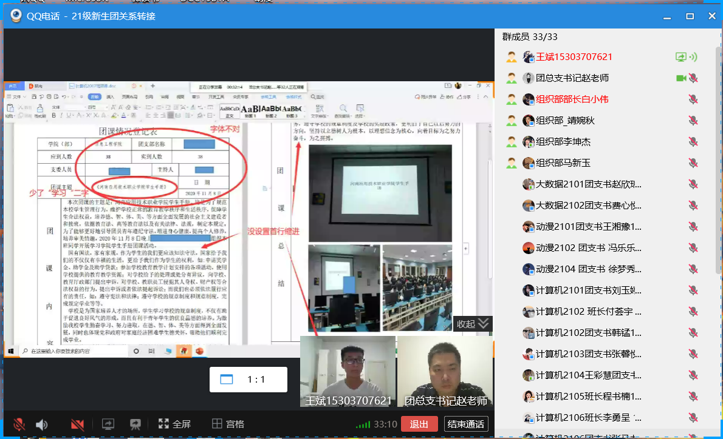Collapse video thumbnails with 收起 arrow
Screen dimensions: 723x439
473,324
